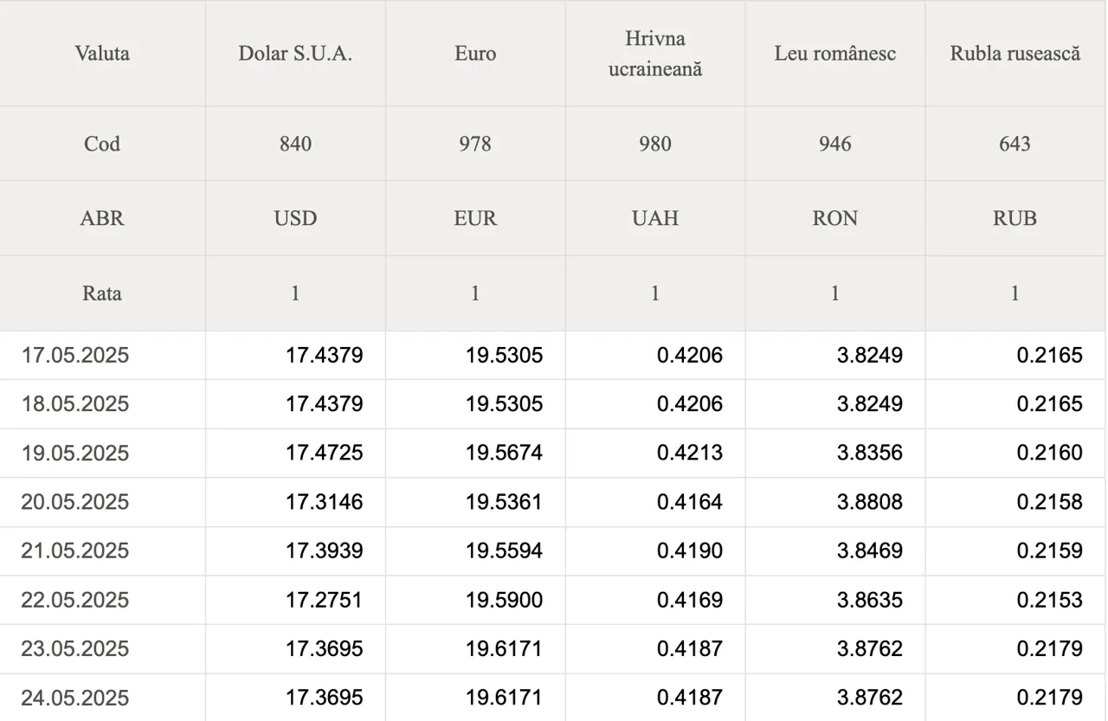Select the EUR abbreviation cell
Viewport: 1108px width, 721px height.
475,218
